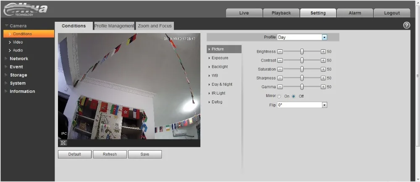Screen dimensions: 420x182
Task: Decrease Contrast with the minus button
Action: coord(280,60)
